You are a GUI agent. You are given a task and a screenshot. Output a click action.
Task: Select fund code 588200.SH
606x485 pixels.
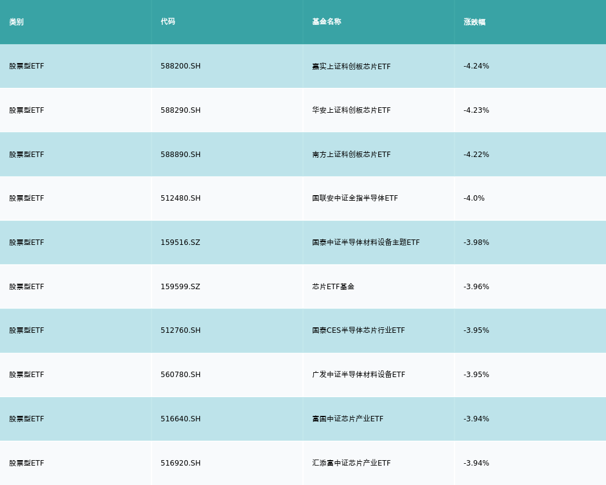tap(181, 66)
